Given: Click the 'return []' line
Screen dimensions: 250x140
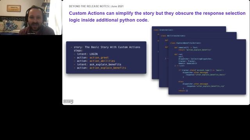Looking at the screenshot, I should coord(183,91).
